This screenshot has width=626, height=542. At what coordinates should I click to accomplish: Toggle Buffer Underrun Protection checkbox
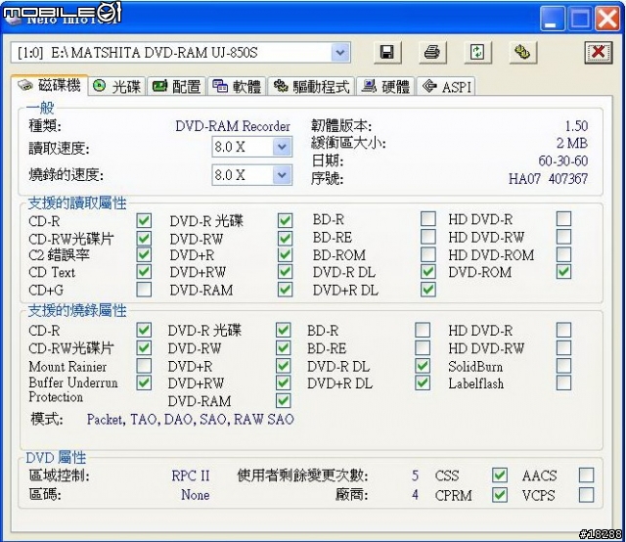click(144, 383)
